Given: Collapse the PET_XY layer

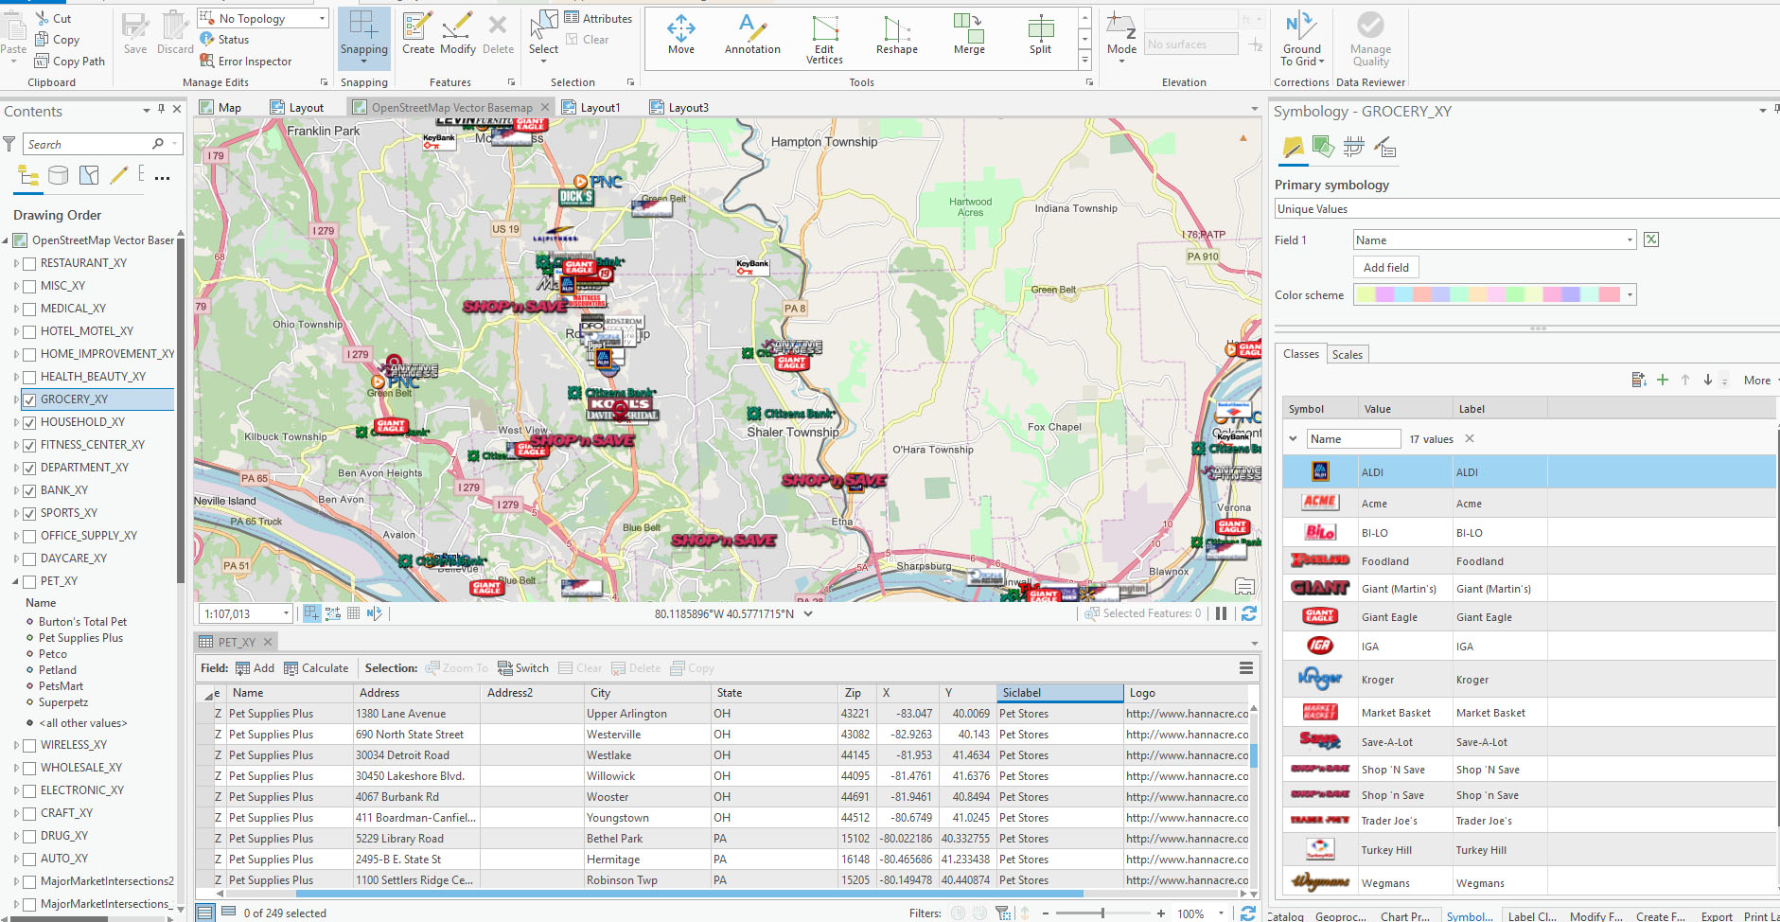Looking at the screenshot, I should (x=15, y=581).
